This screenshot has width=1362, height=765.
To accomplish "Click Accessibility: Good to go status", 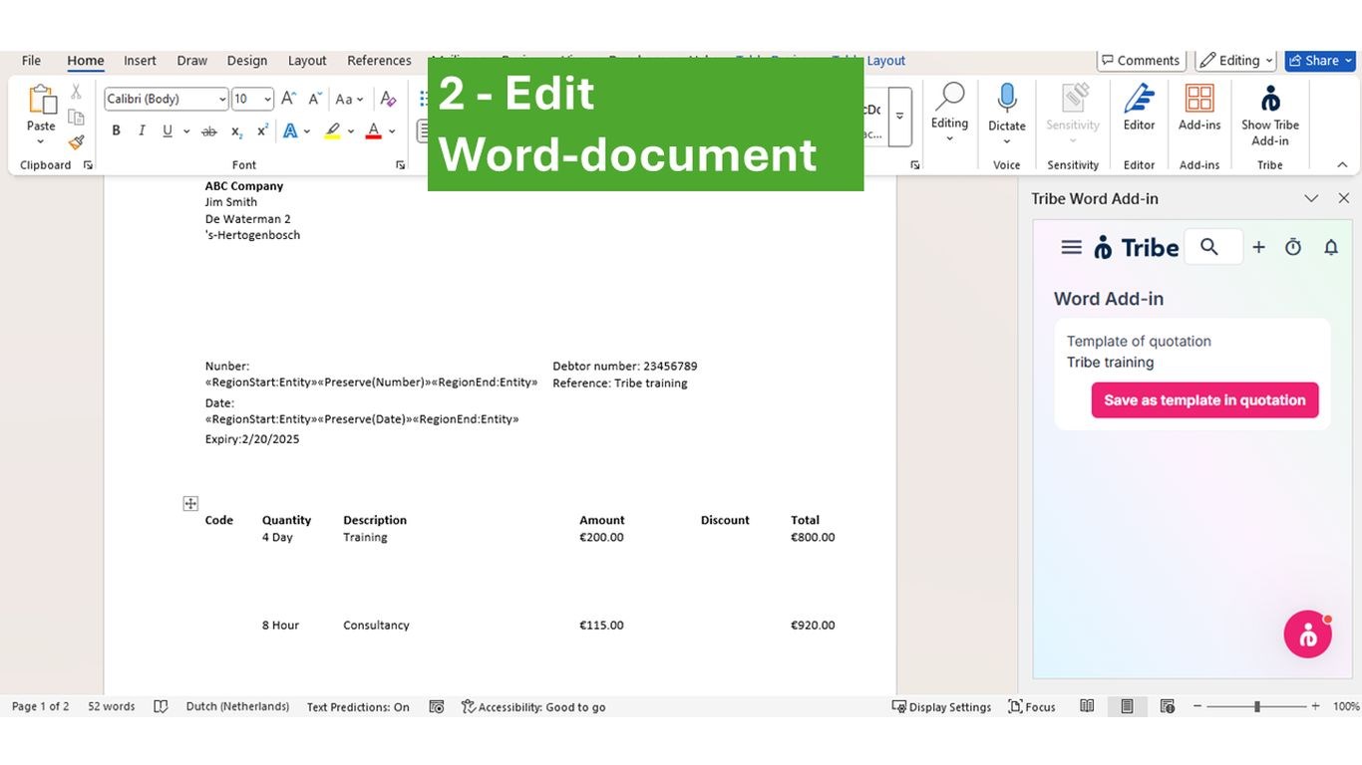I will [533, 707].
